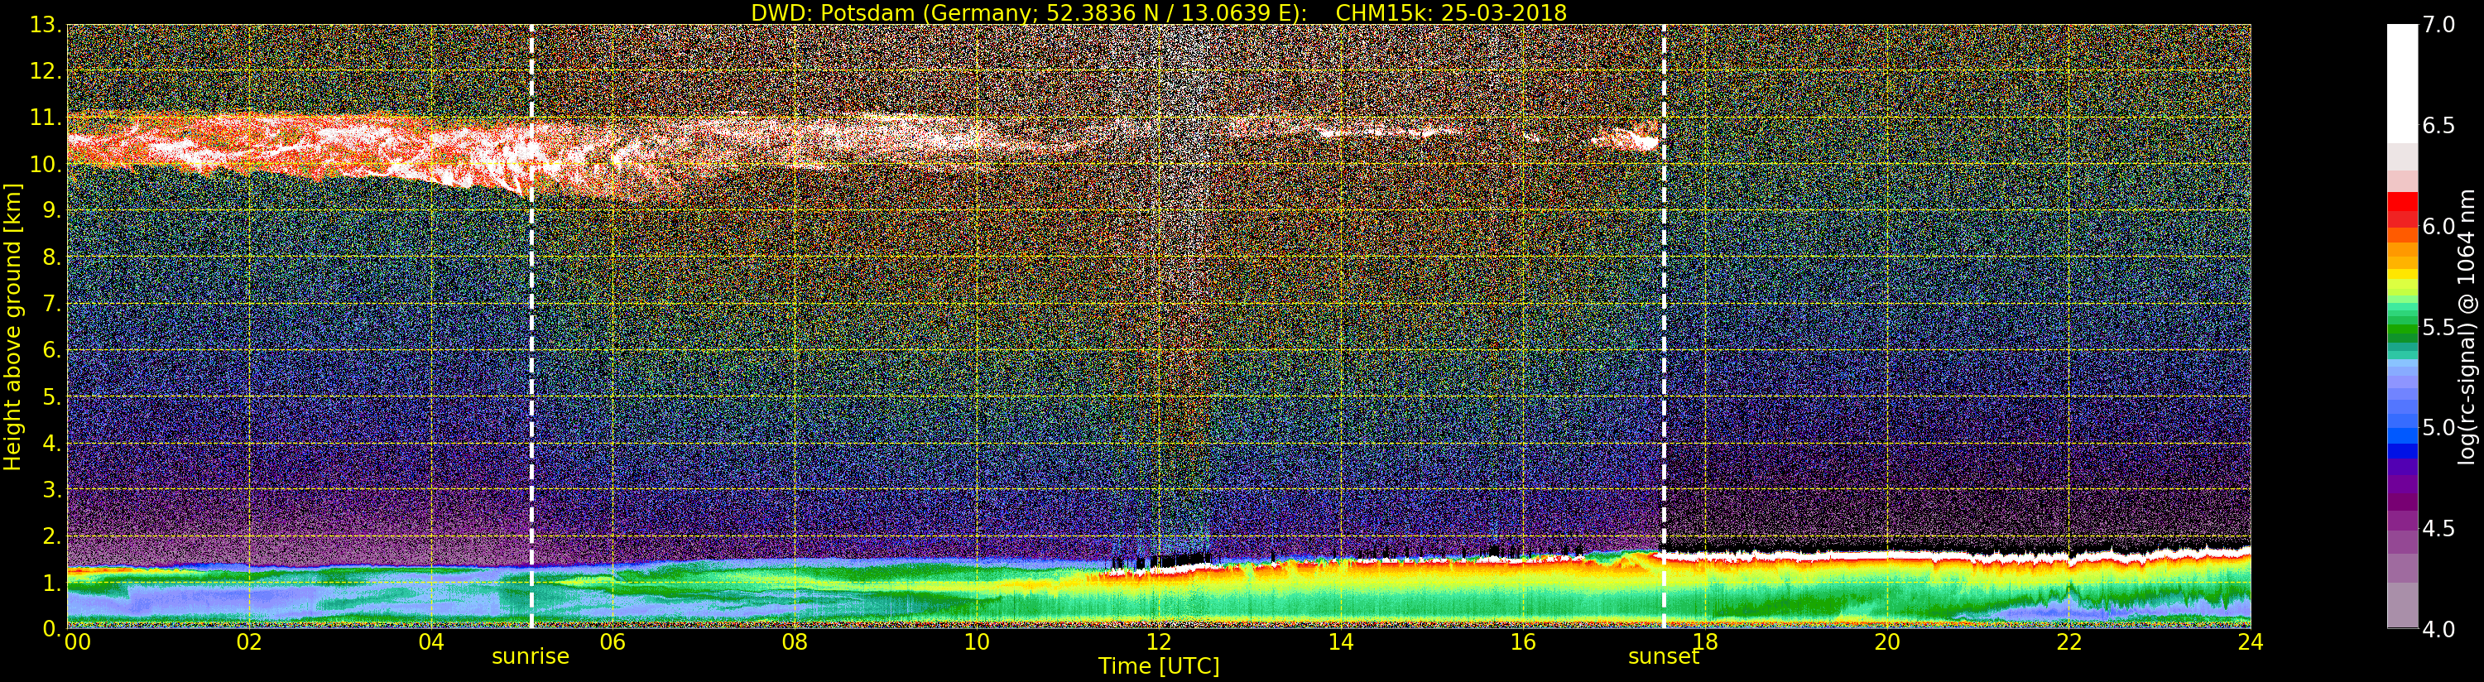Click the time axis tick label '06'

[x=613, y=642]
